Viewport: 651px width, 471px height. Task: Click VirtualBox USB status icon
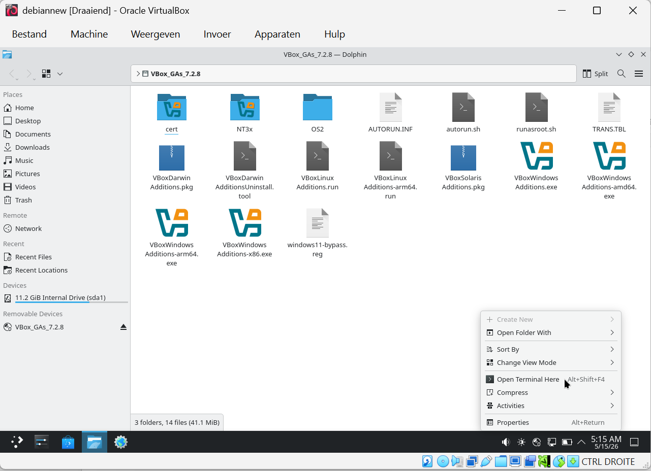(486, 461)
